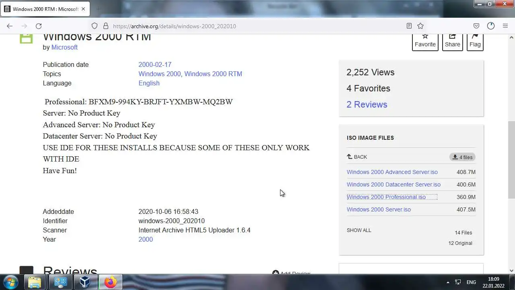The height and width of the screenshot is (290, 515).
Task: Click the 14 Files text
Action: [463, 232]
